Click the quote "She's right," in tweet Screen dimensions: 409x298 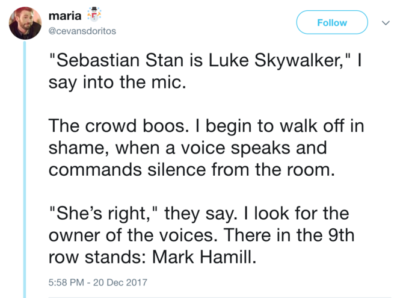point(104,213)
